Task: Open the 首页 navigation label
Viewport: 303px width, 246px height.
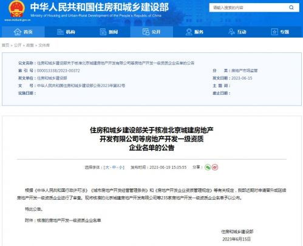Action: (x=28, y=32)
